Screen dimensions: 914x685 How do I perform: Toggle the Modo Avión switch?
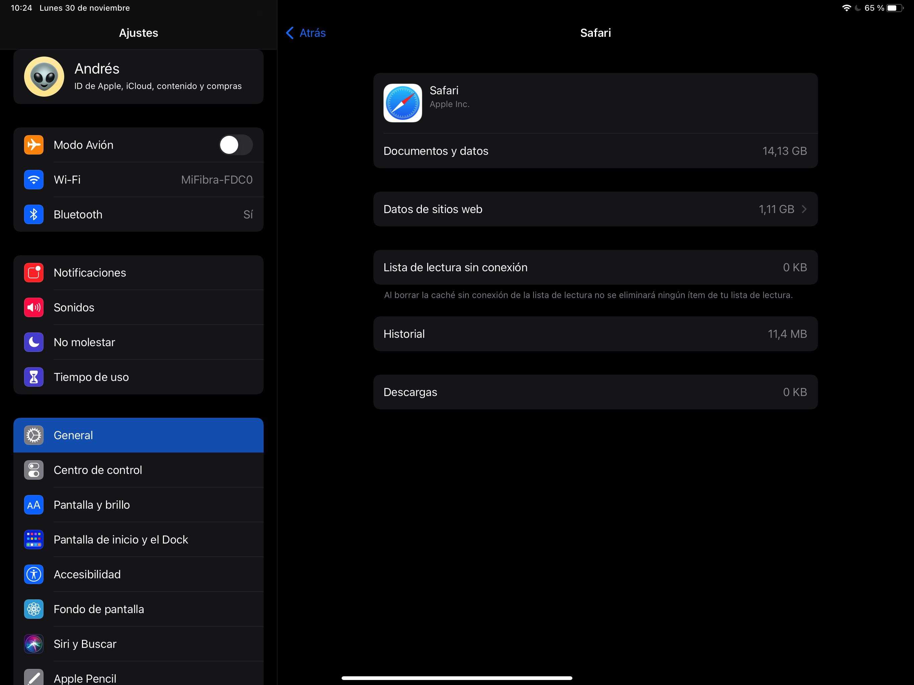tap(236, 145)
